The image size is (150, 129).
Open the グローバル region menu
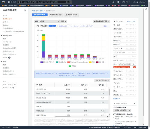click(126, 2)
